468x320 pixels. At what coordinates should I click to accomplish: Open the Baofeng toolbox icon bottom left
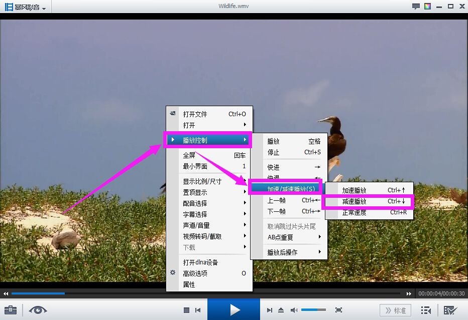[x=10, y=309]
